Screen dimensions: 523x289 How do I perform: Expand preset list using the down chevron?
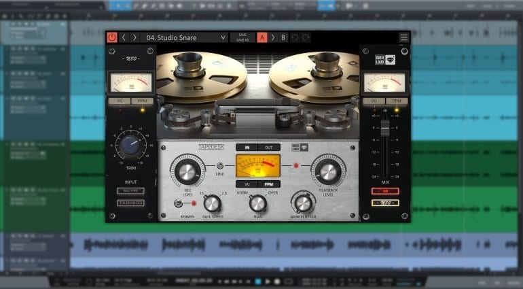[x=223, y=38]
